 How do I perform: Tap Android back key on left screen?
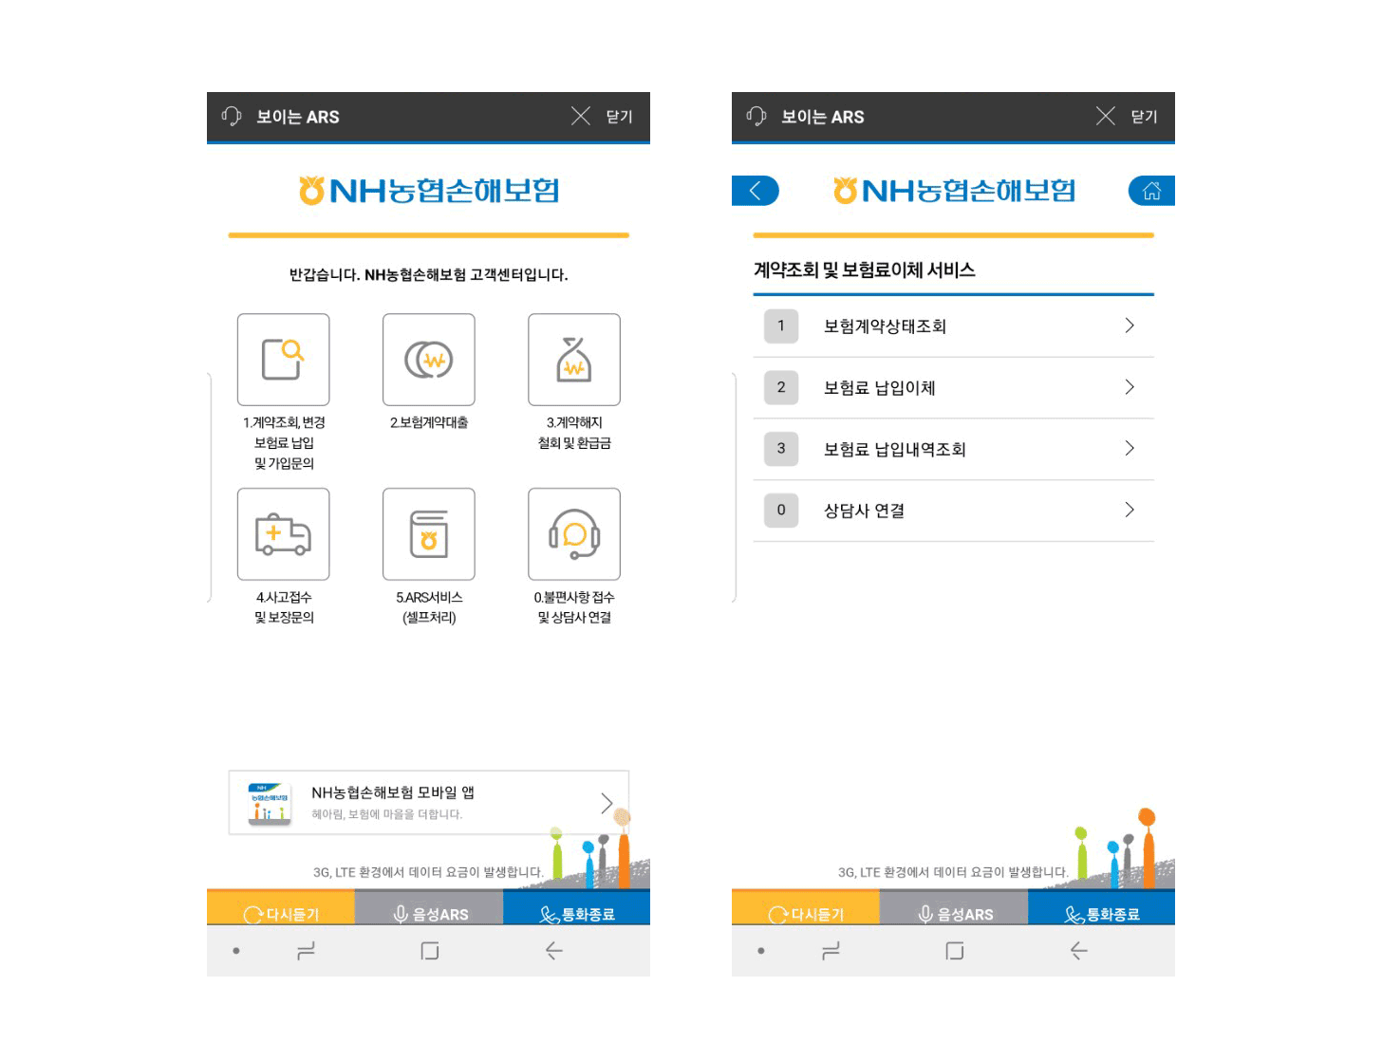554,951
